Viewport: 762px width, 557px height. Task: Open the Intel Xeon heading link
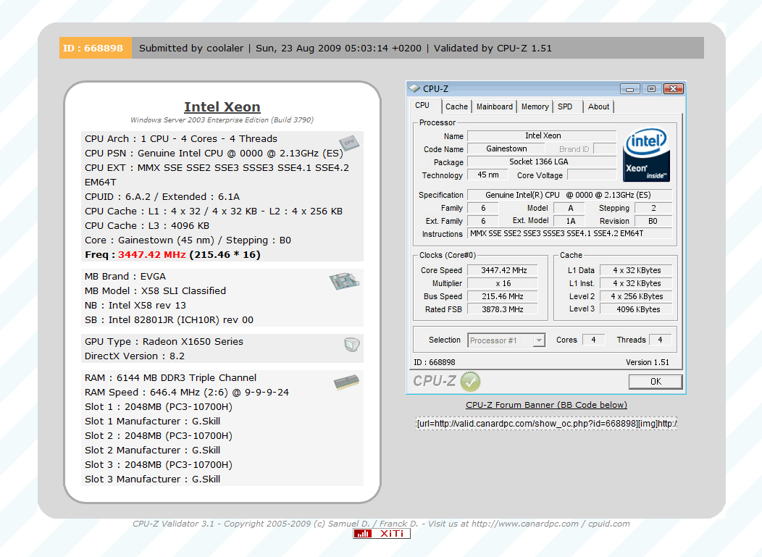coord(222,107)
